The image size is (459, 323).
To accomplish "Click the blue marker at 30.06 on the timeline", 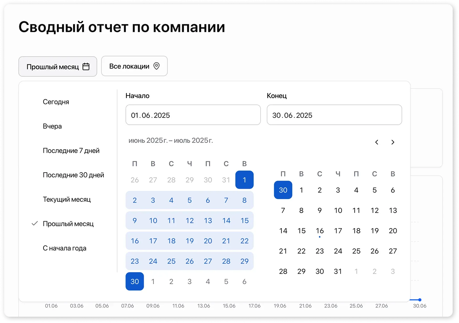I will pos(420,300).
